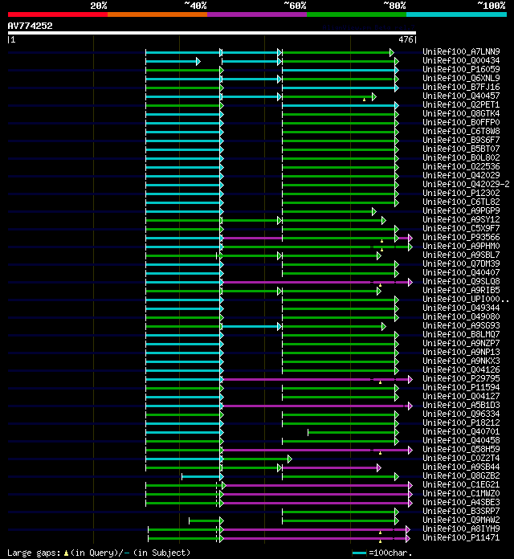The width and height of the screenshot is (514, 559).
Task: Select the UniRef100_P16059 hit label
Action: click(x=461, y=69)
